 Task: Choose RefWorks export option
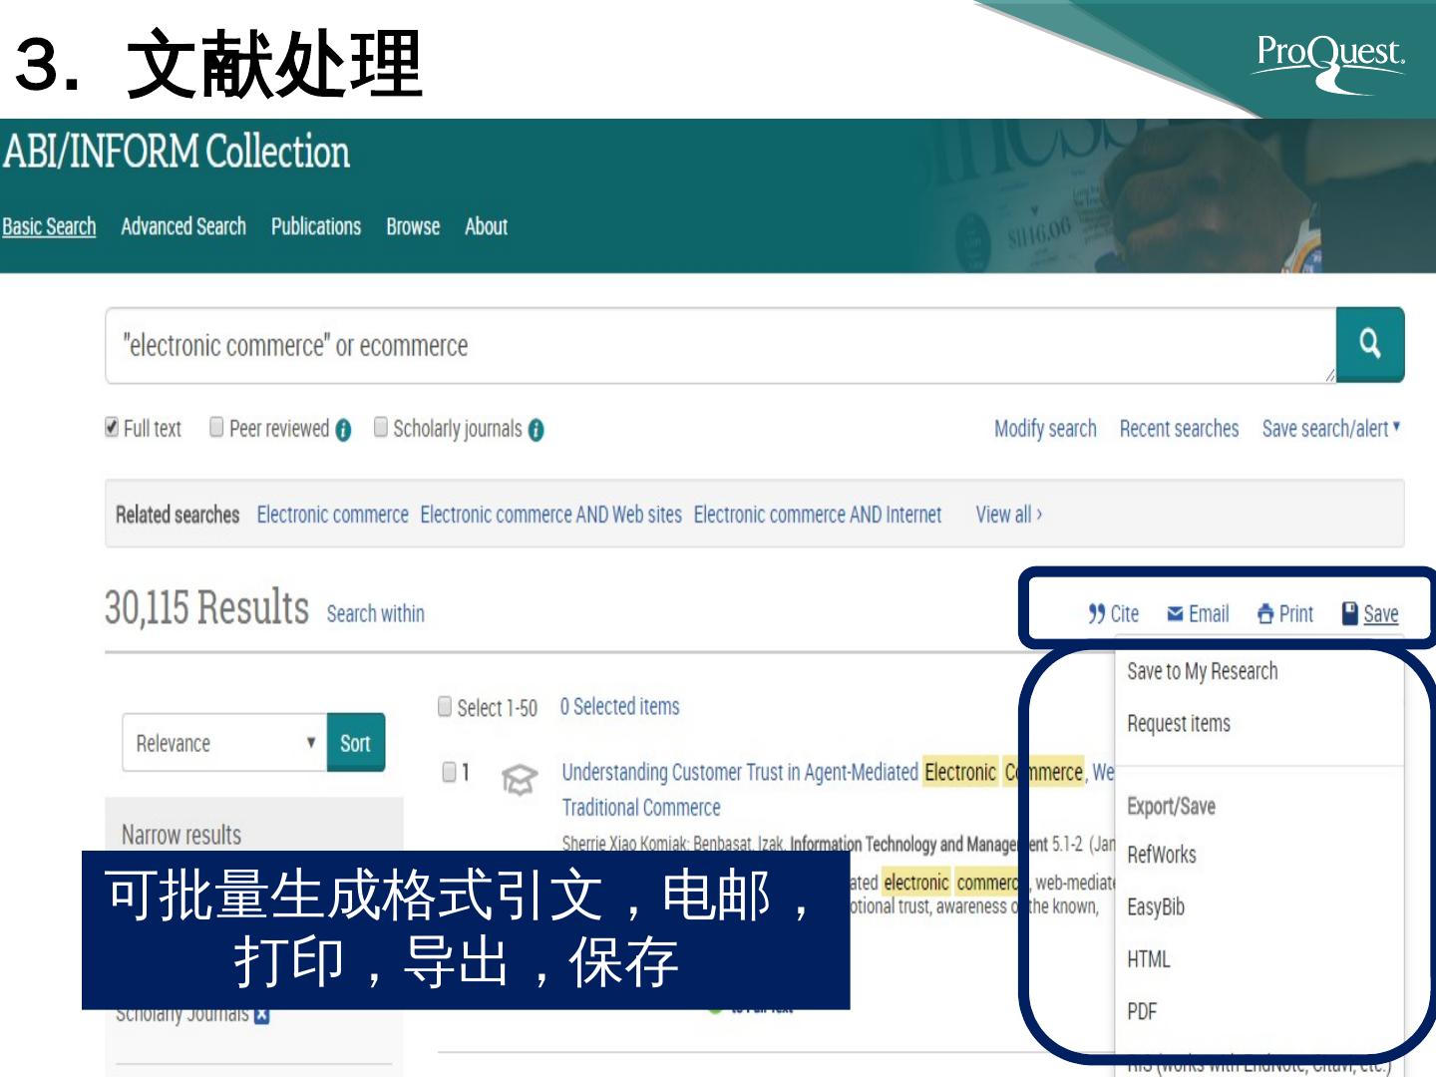1162,855
